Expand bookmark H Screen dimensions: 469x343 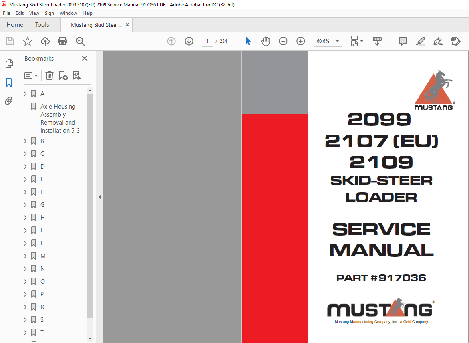click(x=25, y=218)
